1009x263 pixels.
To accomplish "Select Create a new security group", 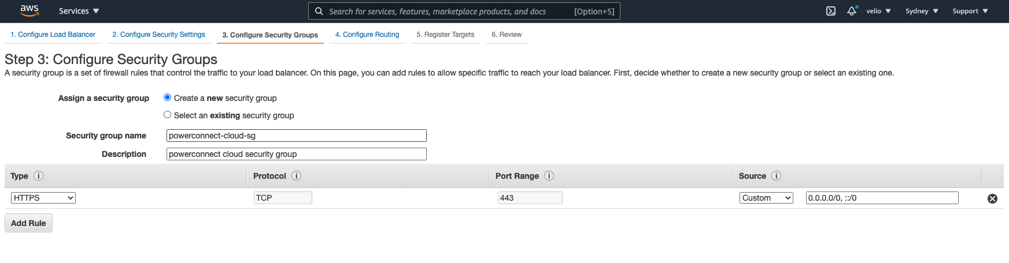I will tap(168, 97).
